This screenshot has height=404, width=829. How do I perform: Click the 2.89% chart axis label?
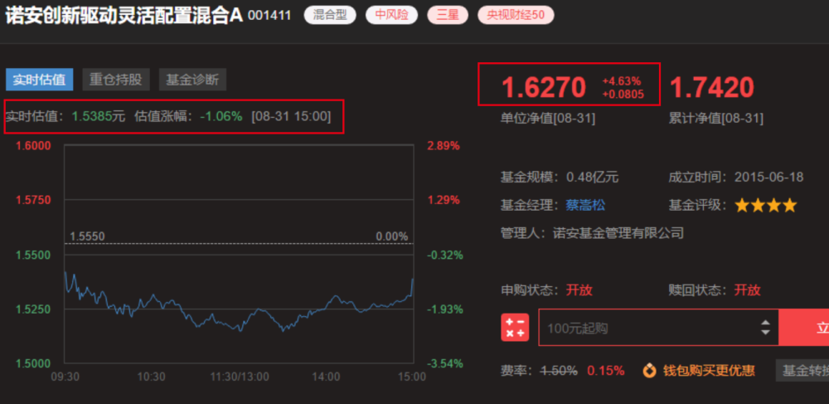pyautogui.click(x=443, y=147)
